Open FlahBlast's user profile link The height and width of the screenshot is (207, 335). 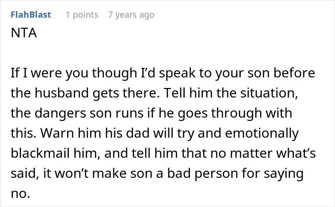[31, 15]
